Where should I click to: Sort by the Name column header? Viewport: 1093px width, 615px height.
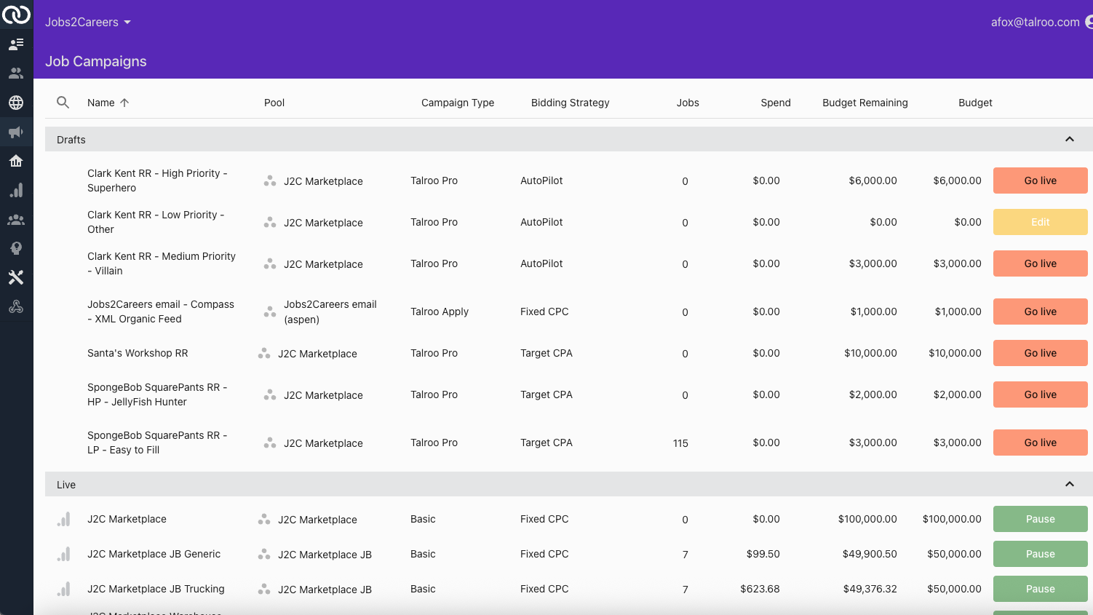pyautogui.click(x=101, y=103)
